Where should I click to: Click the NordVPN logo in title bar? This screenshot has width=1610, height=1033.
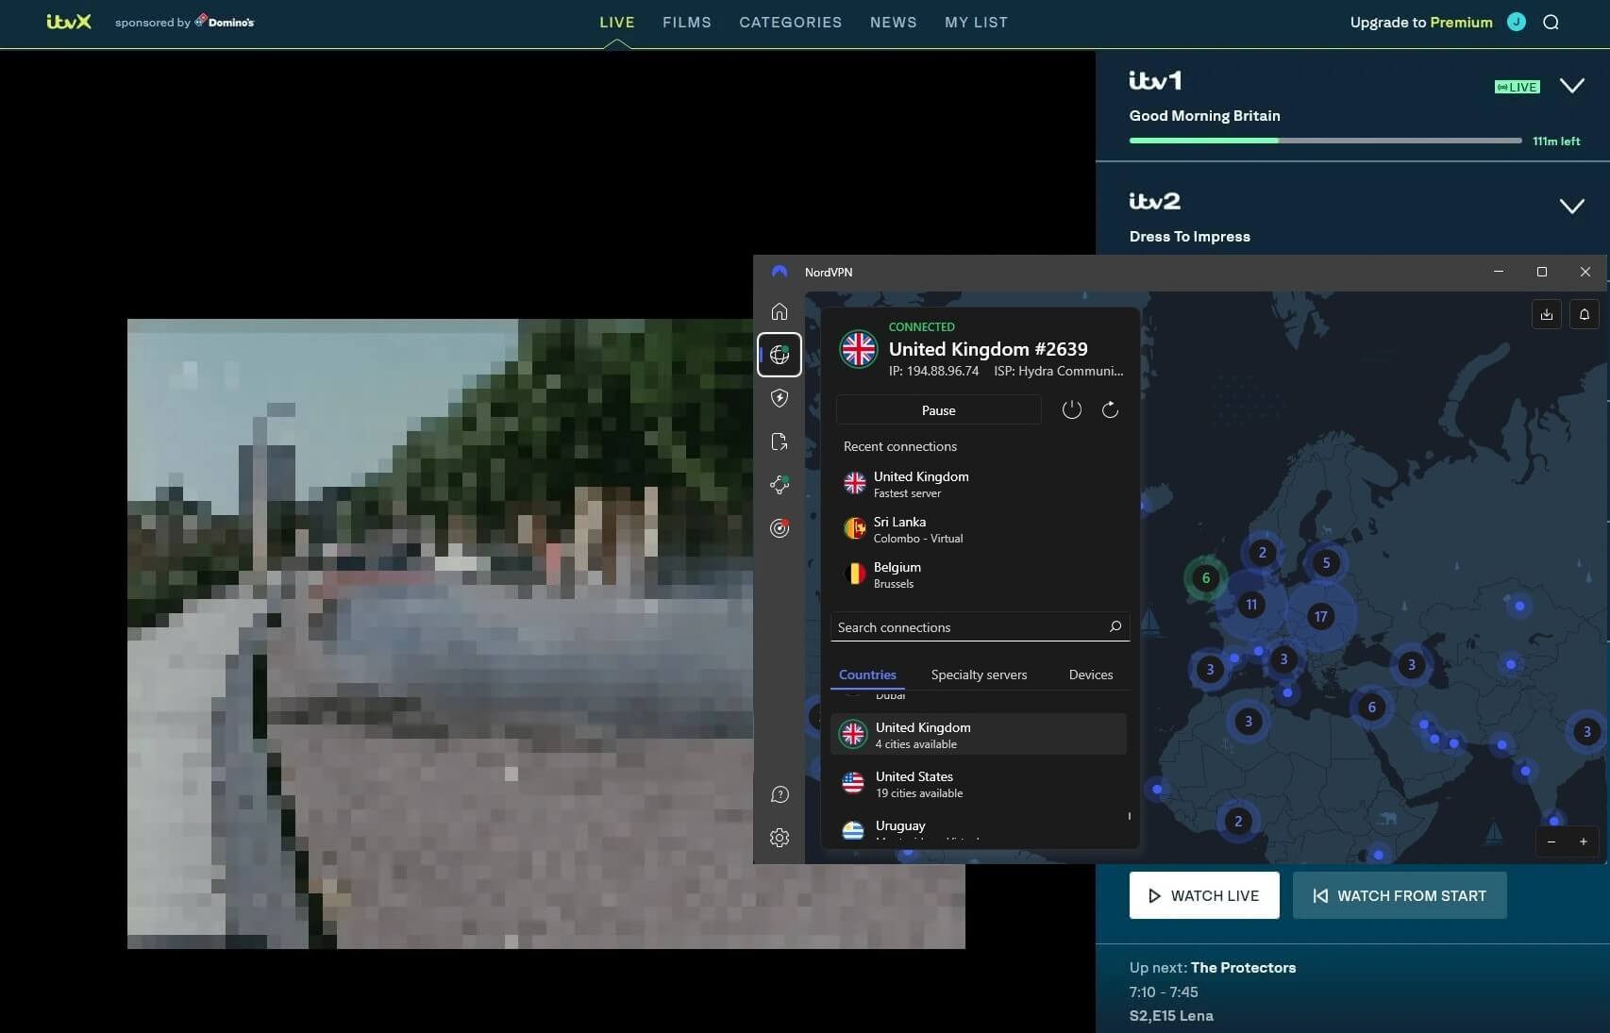pyautogui.click(x=780, y=272)
